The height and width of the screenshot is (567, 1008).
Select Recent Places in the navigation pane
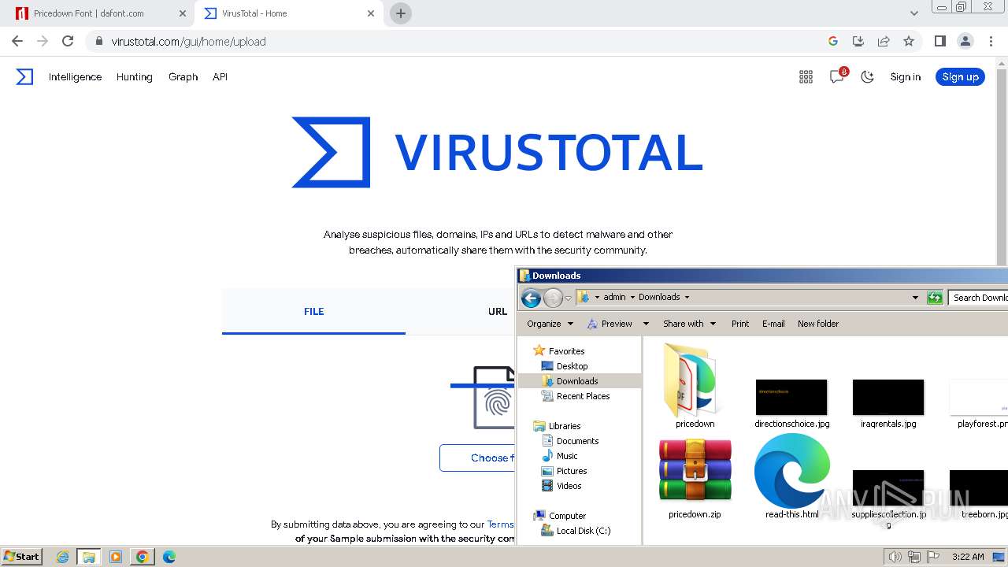[x=583, y=396]
